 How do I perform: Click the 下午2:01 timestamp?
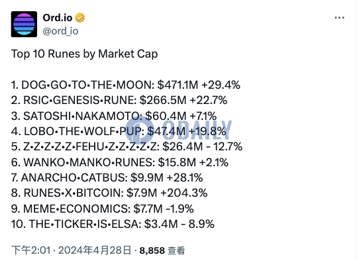point(30,250)
